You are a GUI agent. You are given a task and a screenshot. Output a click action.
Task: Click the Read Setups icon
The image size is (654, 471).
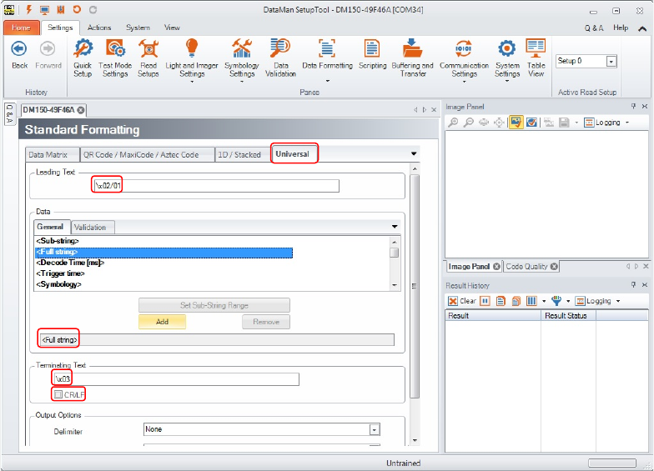coord(148,57)
